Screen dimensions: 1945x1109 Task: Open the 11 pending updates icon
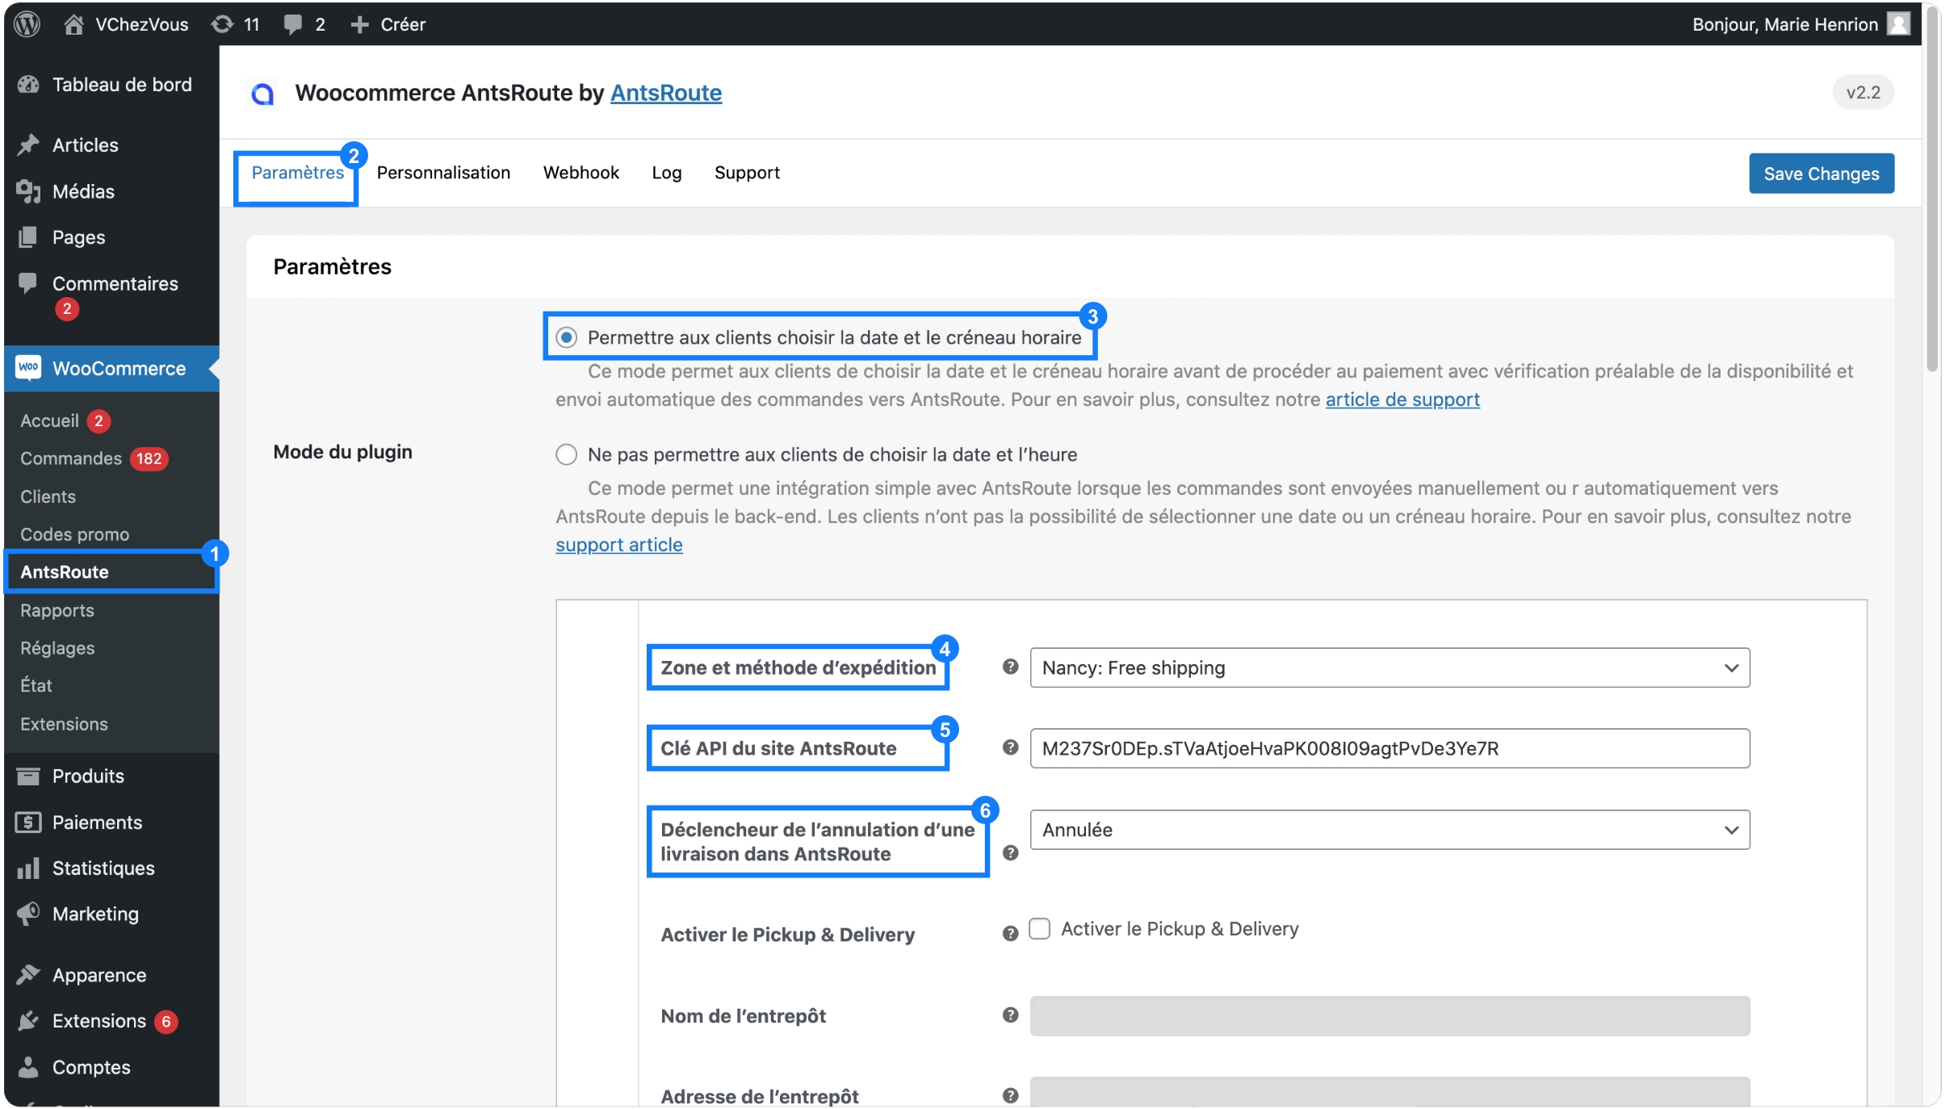point(222,24)
